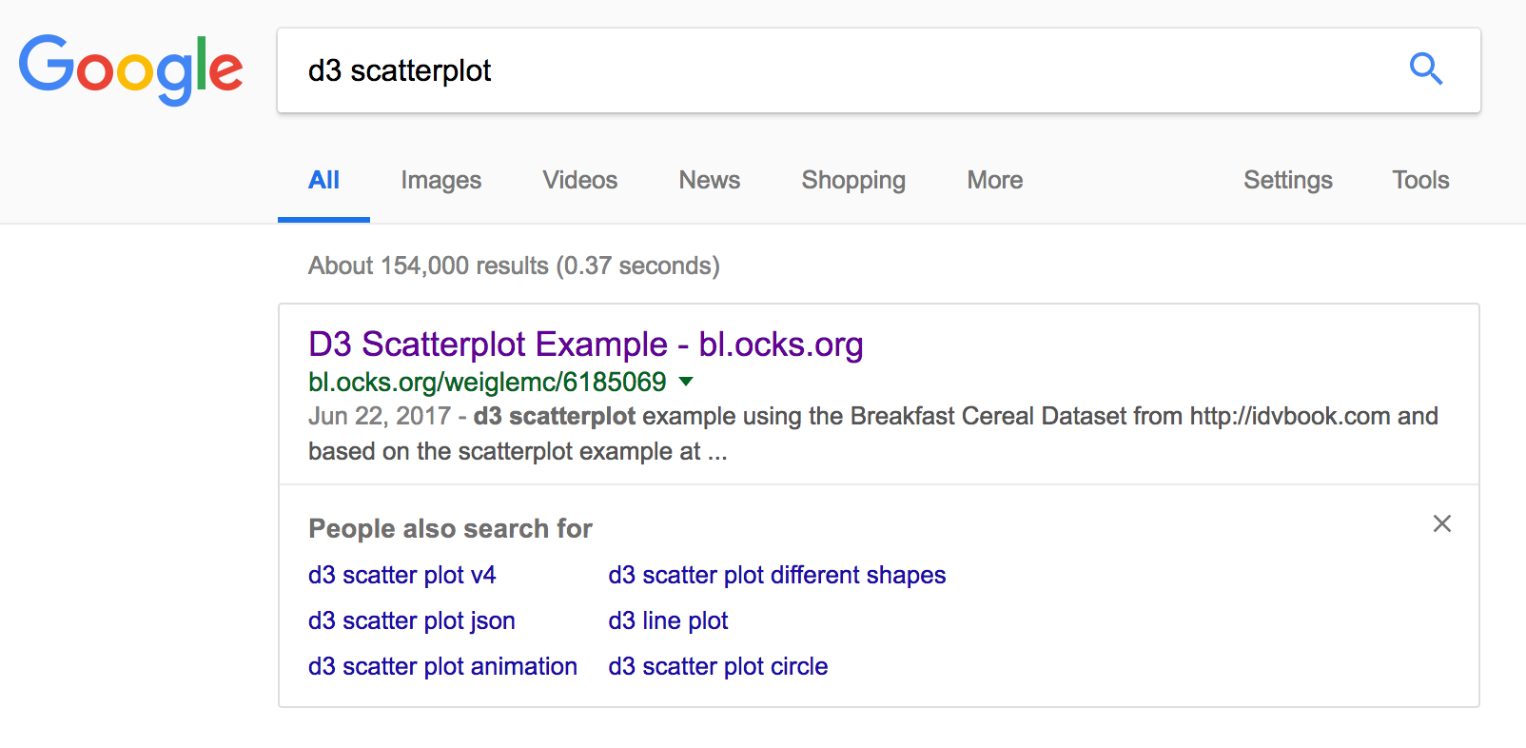Open the More search categories menu

pyautogui.click(x=994, y=180)
